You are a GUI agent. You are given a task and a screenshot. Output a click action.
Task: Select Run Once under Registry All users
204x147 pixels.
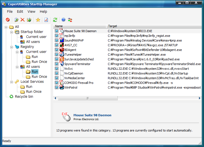tap(40, 77)
